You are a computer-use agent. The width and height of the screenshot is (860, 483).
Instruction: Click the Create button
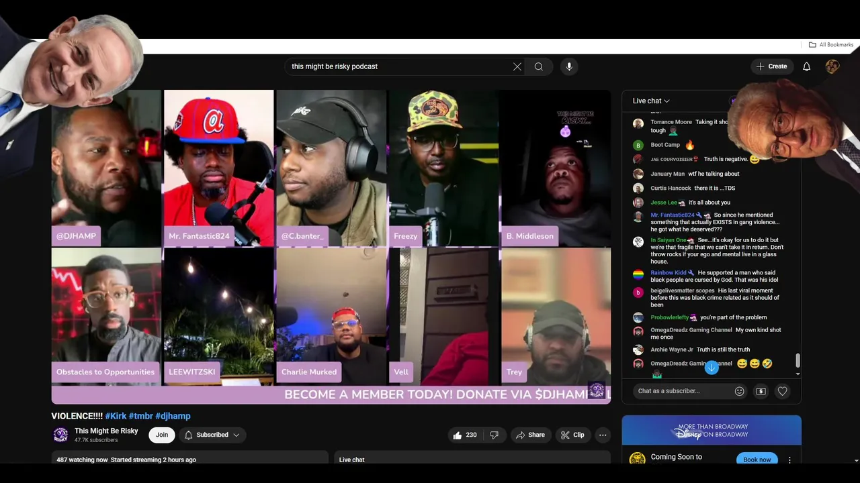coord(771,66)
